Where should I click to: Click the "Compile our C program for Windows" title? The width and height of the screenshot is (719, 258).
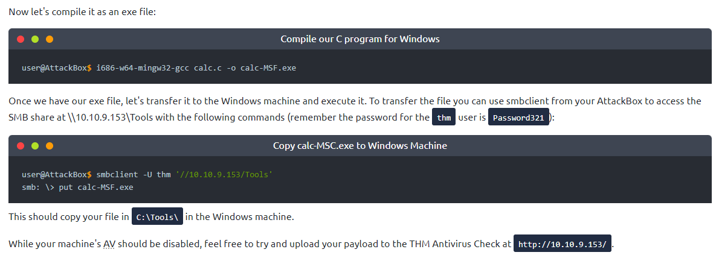click(359, 39)
